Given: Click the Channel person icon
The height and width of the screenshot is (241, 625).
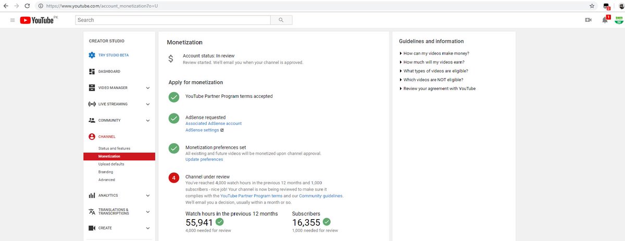Looking at the screenshot, I should tap(92, 137).
